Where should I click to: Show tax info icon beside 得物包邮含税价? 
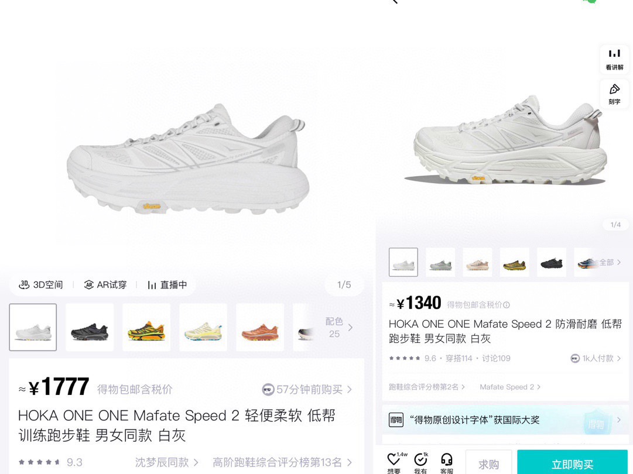point(507,305)
